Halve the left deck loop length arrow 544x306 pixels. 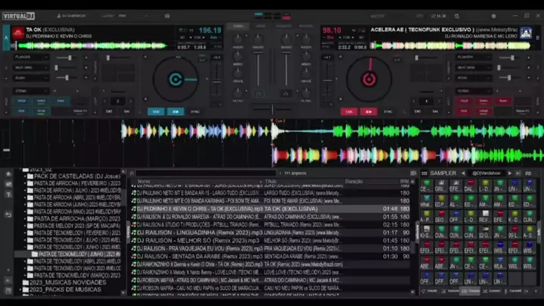105,101
